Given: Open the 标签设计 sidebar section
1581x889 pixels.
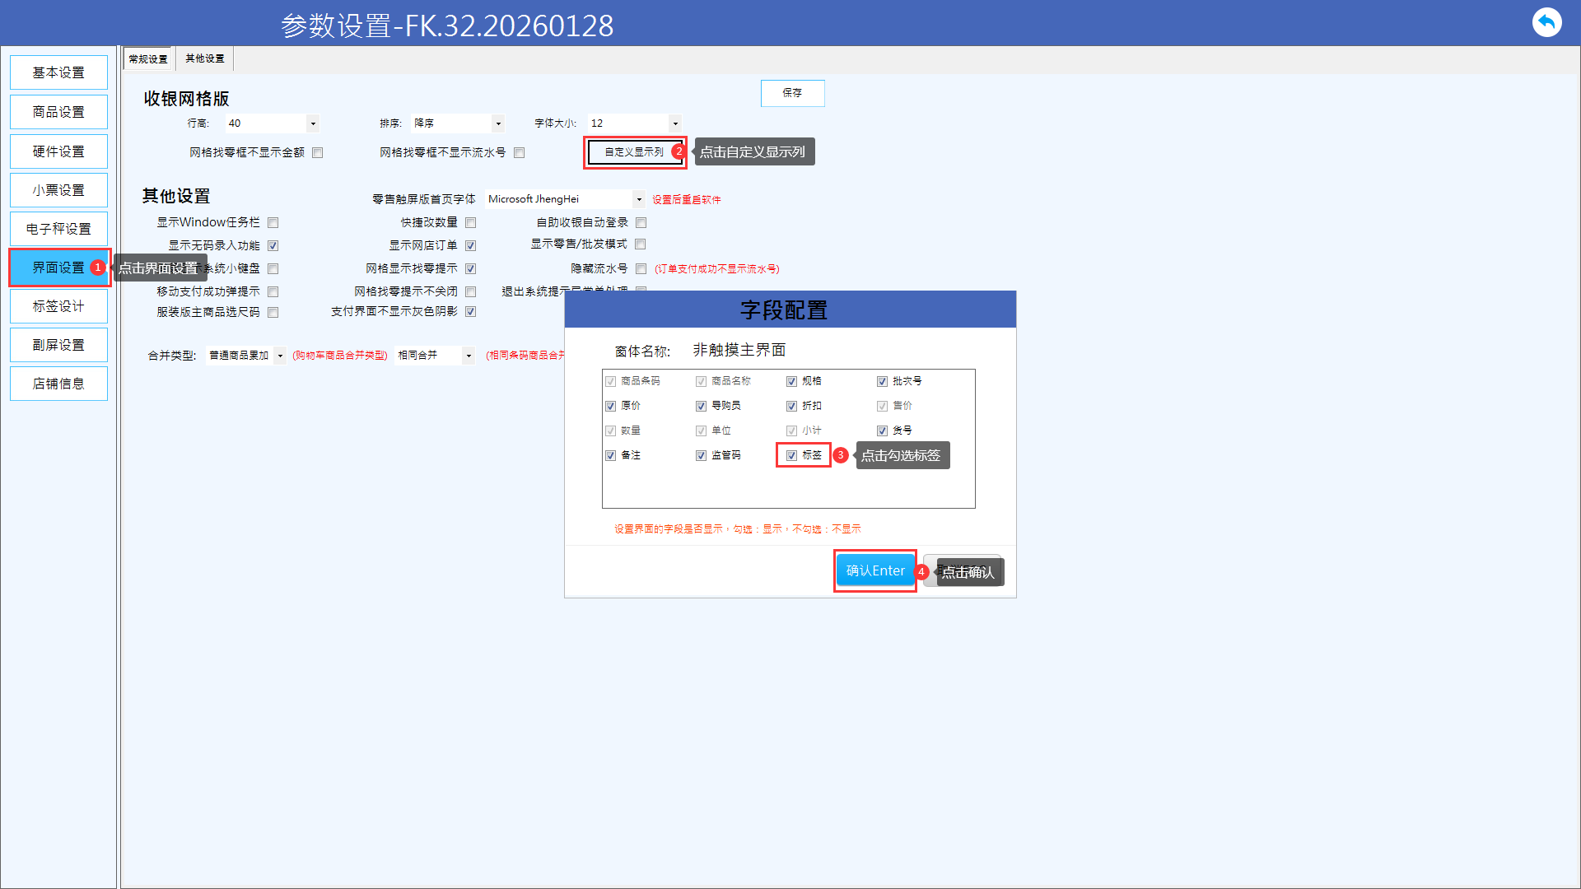Looking at the screenshot, I should (x=58, y=306).
